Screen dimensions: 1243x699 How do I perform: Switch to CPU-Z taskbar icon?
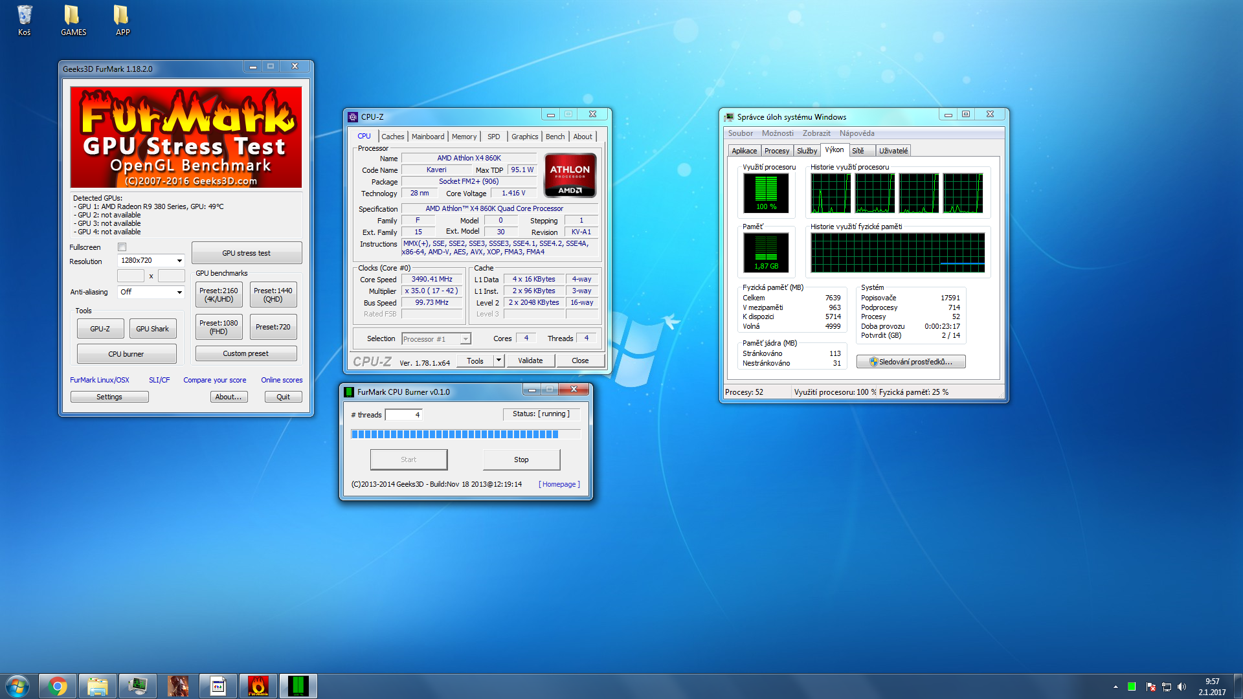pos(218,686)
